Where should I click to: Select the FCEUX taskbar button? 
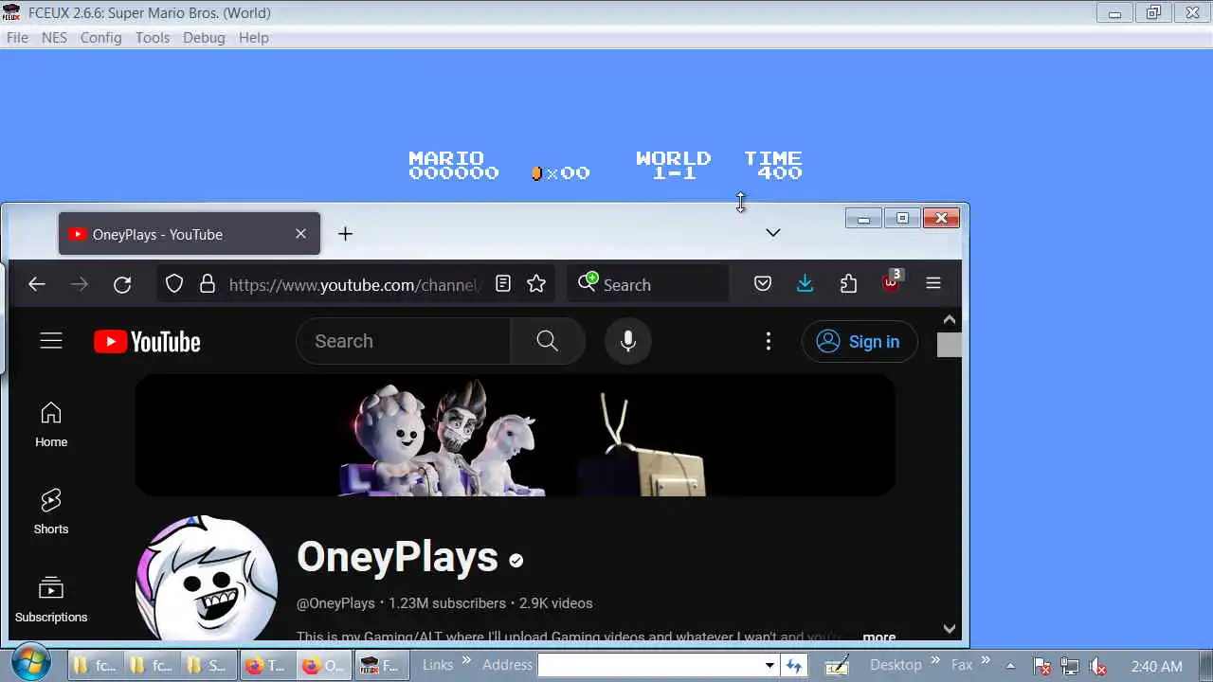click(380, 665)
